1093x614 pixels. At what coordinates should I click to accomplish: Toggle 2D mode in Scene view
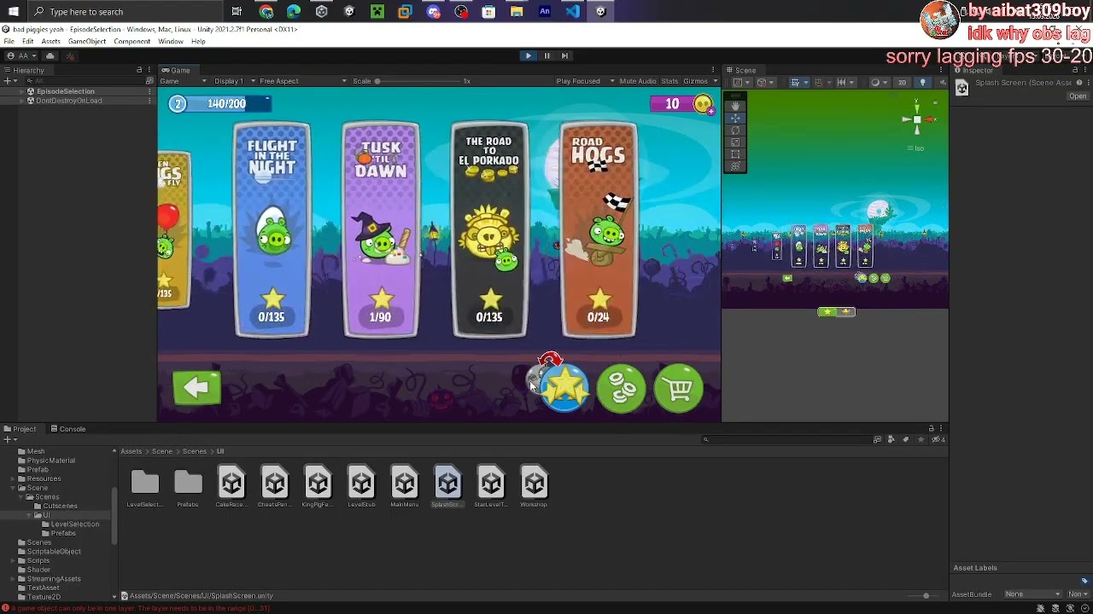tap(902, 83)
